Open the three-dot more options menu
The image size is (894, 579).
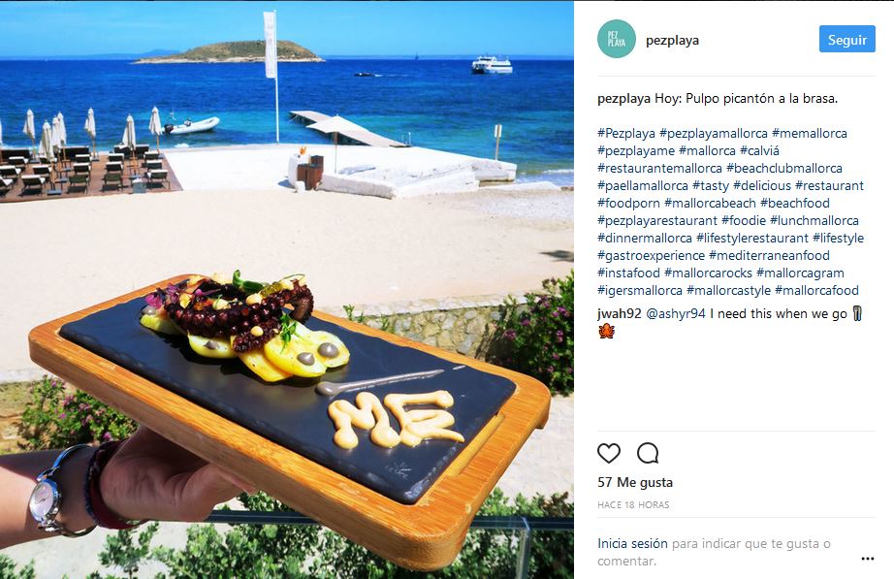tap(867, 559)
